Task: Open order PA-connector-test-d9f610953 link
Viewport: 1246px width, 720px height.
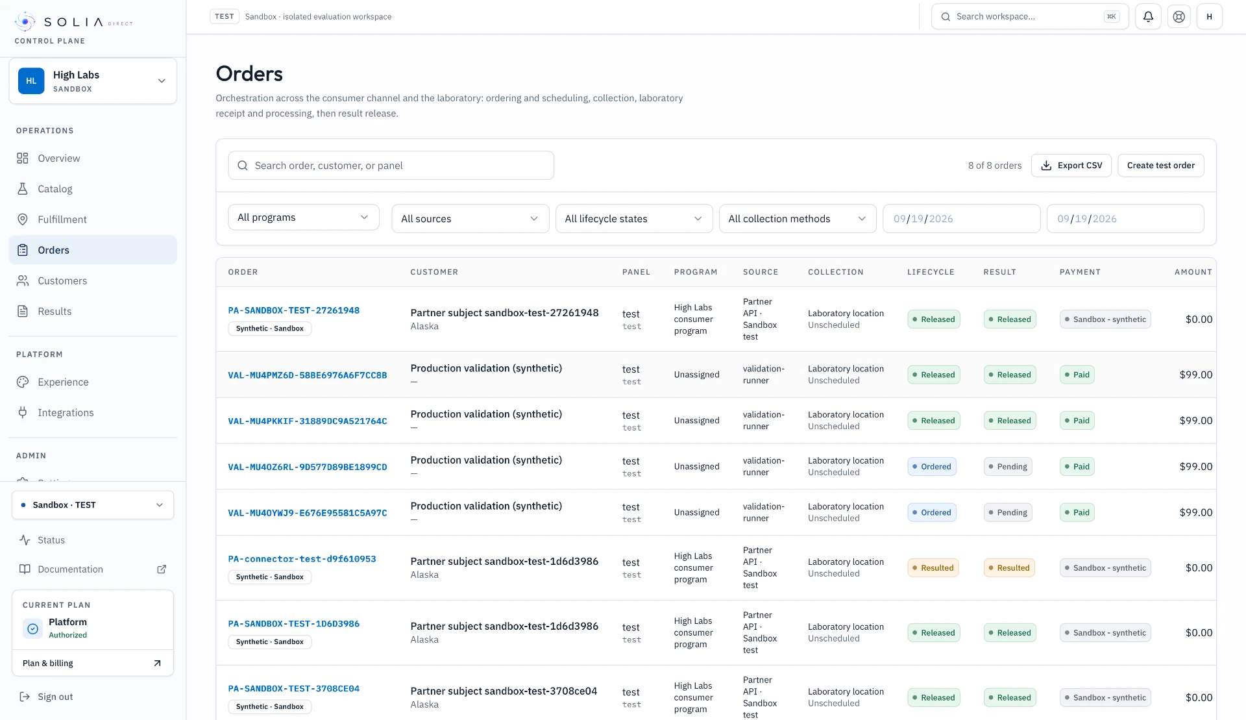Action: pyautogui.click(x=302, y=559)
